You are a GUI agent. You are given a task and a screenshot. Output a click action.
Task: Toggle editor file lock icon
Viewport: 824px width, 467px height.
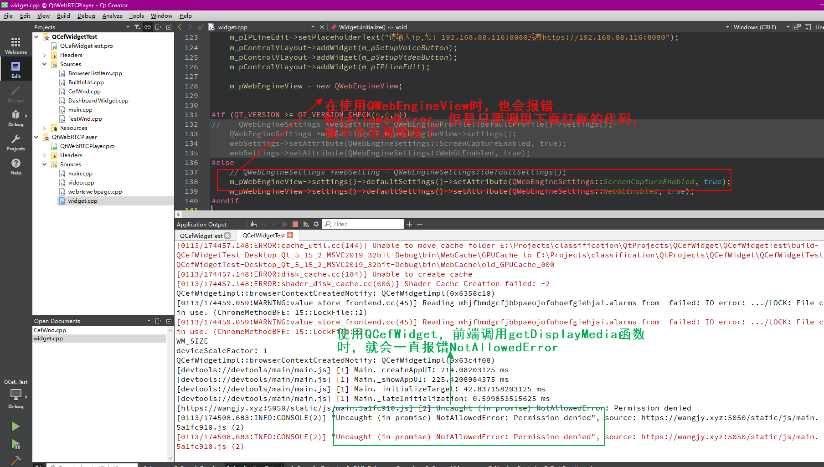click(x=201, y=27)
